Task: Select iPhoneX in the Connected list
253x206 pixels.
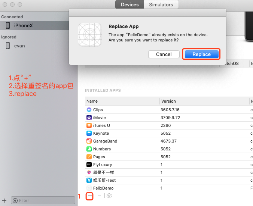Action: click(34, 25)
